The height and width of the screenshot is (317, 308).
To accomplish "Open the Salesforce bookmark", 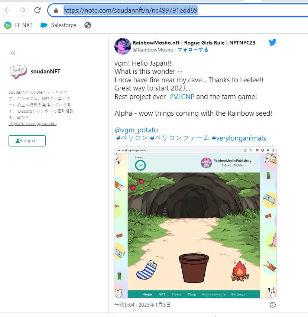I will point(58,25).
